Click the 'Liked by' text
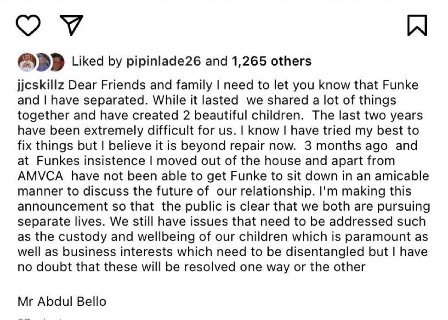 coord(97,62)
